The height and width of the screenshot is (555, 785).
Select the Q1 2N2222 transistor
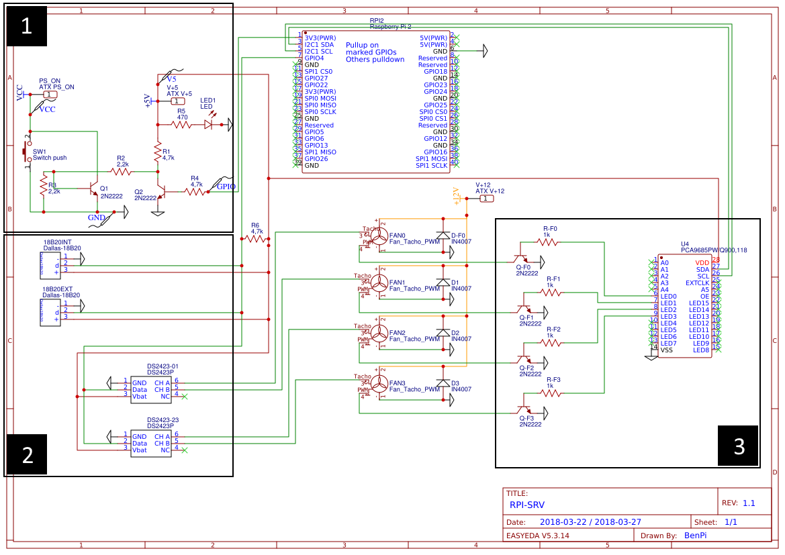93,190
